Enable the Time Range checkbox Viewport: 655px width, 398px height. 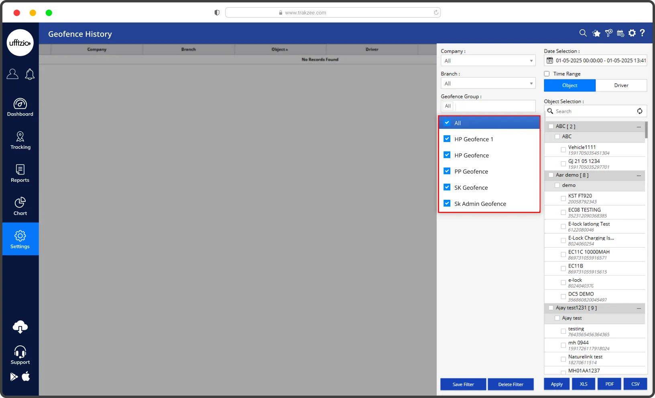click(x=547, y=74)
